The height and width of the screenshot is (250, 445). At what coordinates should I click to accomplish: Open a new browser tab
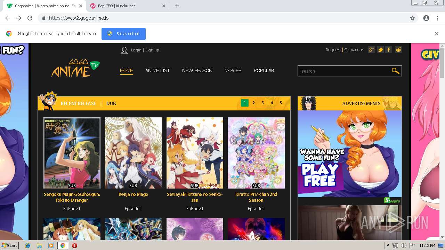coord(177,6)
